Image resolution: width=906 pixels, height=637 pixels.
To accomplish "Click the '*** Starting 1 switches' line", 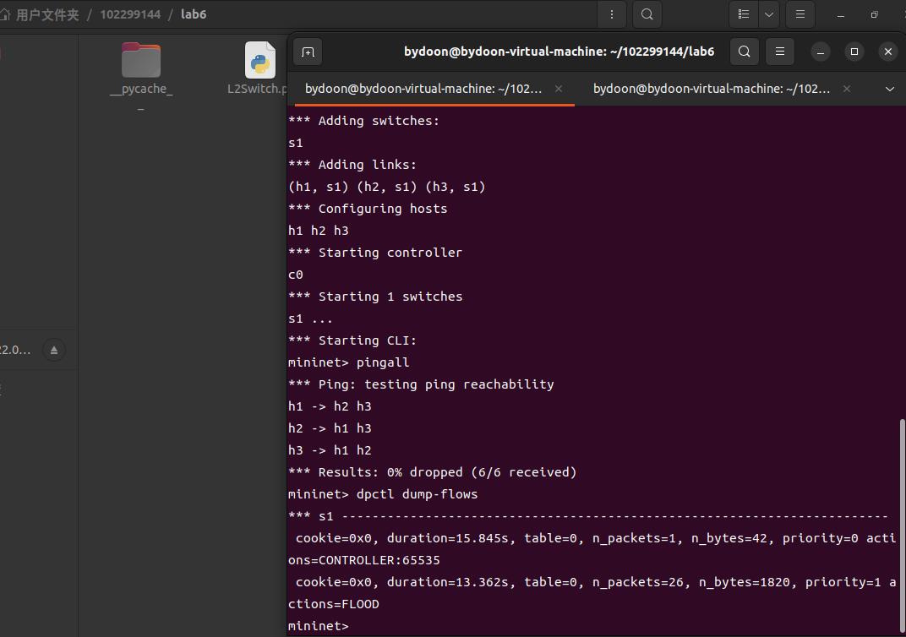I will click(375, 297).
